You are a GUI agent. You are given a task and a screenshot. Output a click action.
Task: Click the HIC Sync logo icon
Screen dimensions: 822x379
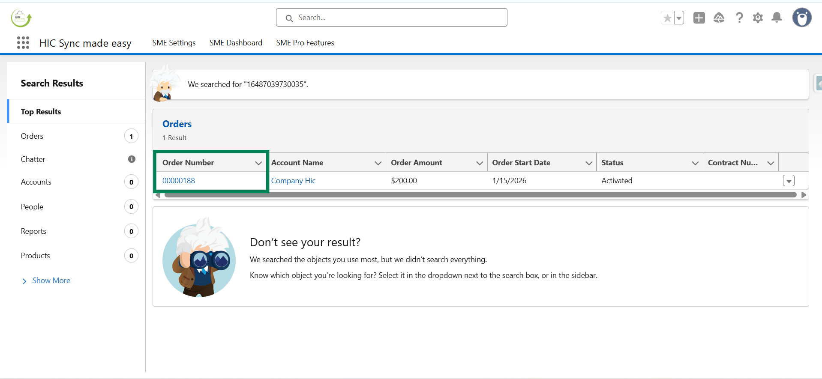tap(21, 18)
